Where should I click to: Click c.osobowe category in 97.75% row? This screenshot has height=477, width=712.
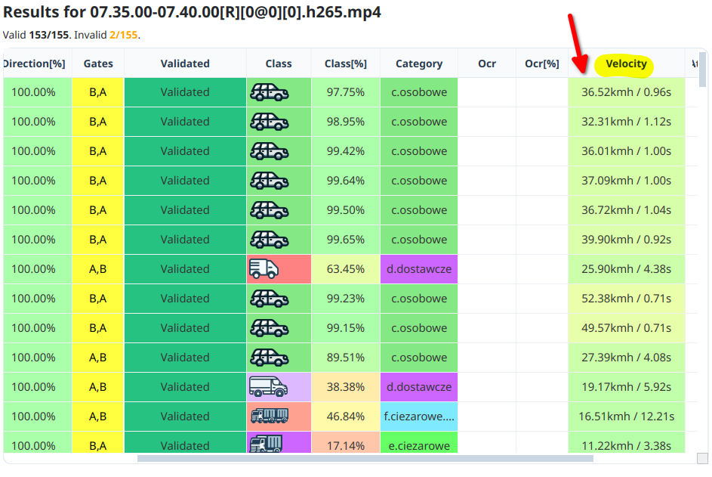pyautogui.click(x=419, y=92)
